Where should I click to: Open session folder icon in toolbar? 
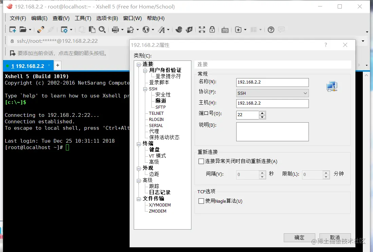click(23, 30)
